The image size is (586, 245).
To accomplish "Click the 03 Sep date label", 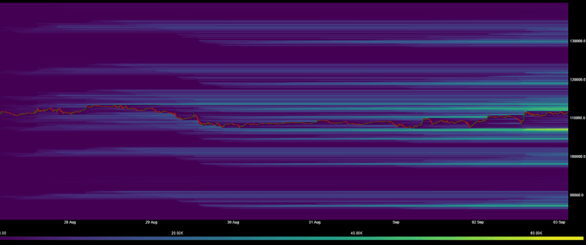I will pos(559,222).
